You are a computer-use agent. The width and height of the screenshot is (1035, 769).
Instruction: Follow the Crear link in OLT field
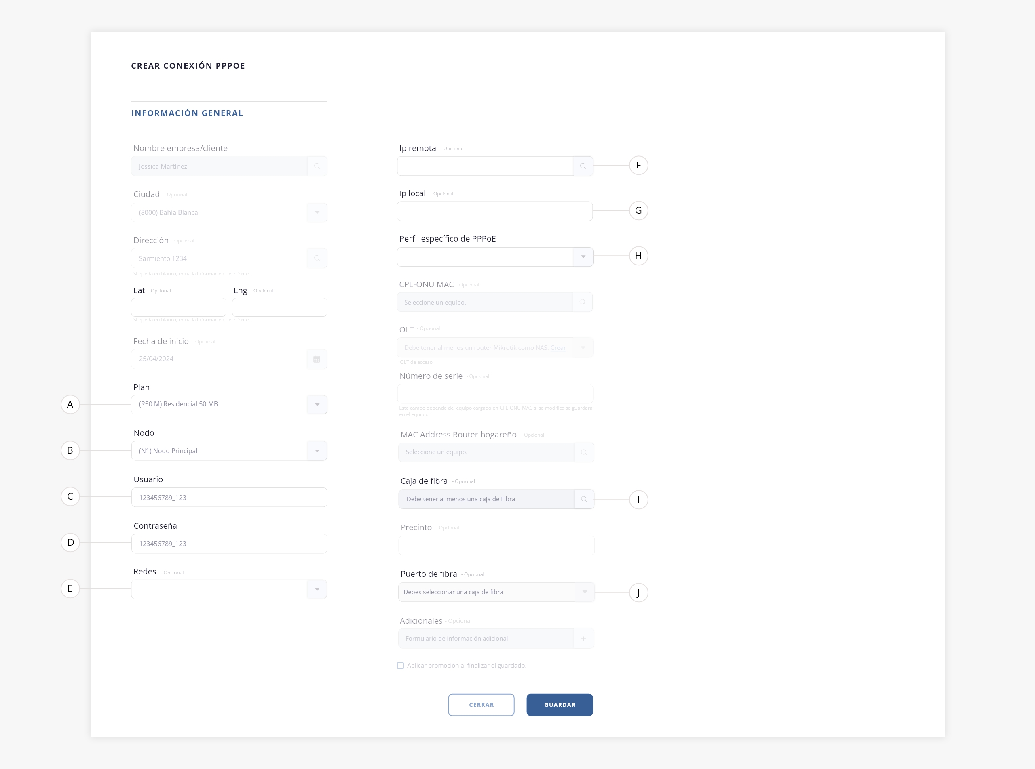(x=558, y=348)
